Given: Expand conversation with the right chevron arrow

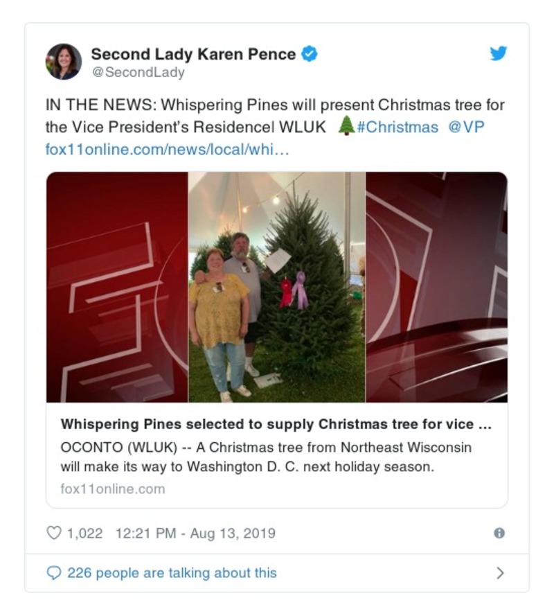Looking at the screenshot, I should [x=500, y=573].
